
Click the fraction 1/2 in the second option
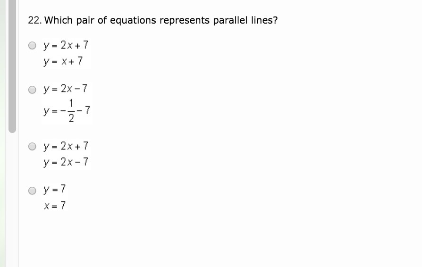click(x=71, y=110)
